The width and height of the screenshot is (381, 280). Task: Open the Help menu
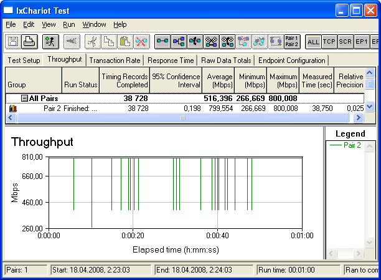(120, 24)
